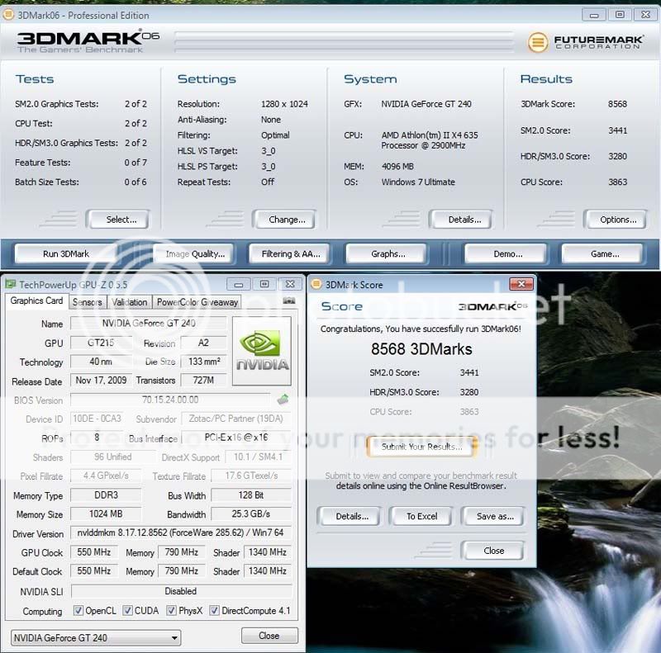Screen dimensions: 661x653
Task: Click the 3DMark06 title bar app icon
Action: pyautogui.click(x=8, y=15)
